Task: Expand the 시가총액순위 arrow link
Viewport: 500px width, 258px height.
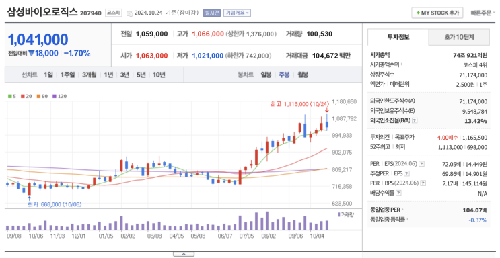Action: tap(402, 64)
